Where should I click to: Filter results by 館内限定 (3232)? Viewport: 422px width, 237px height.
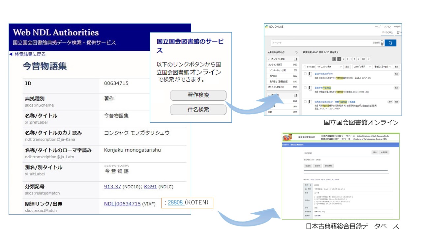tap(283, 76)
